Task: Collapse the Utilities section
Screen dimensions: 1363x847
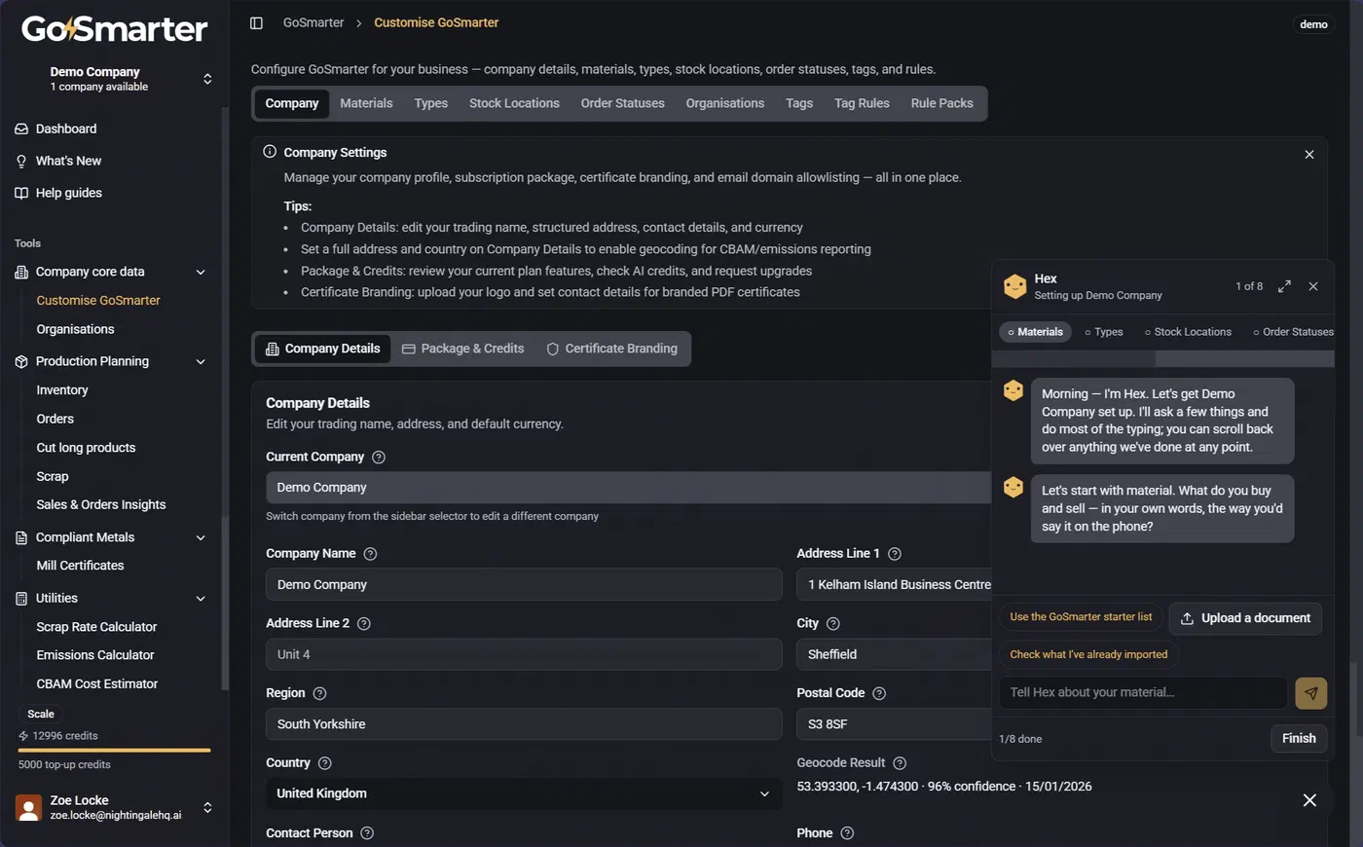Action: (201, 599)
